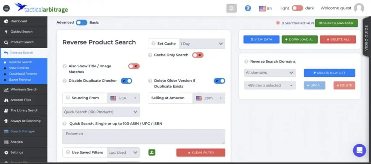Toggle the light/dark theme switch
371x164 pixels.
point(297,8)
